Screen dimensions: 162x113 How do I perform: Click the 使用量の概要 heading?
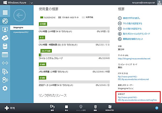49,9
